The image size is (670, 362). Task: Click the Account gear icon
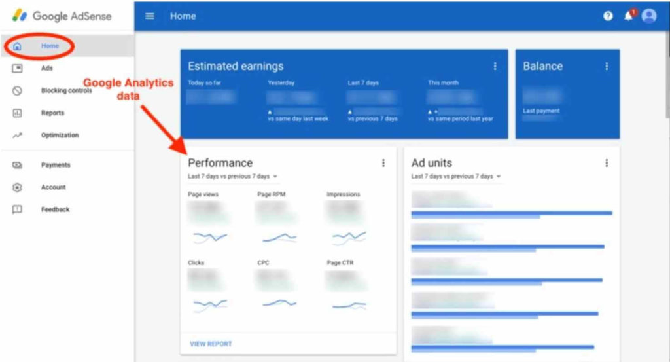coord(18,187)
